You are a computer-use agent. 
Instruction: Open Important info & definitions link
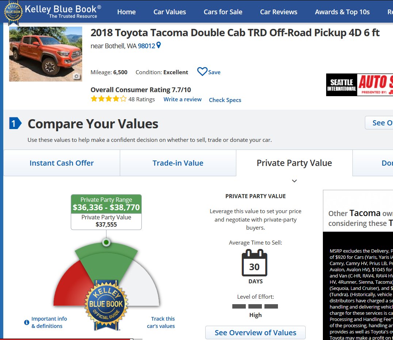(x=49, y=322)
